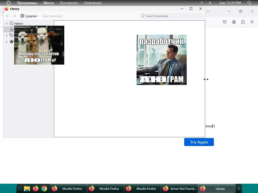Click the top panel search magnifier

pos(249,3)
